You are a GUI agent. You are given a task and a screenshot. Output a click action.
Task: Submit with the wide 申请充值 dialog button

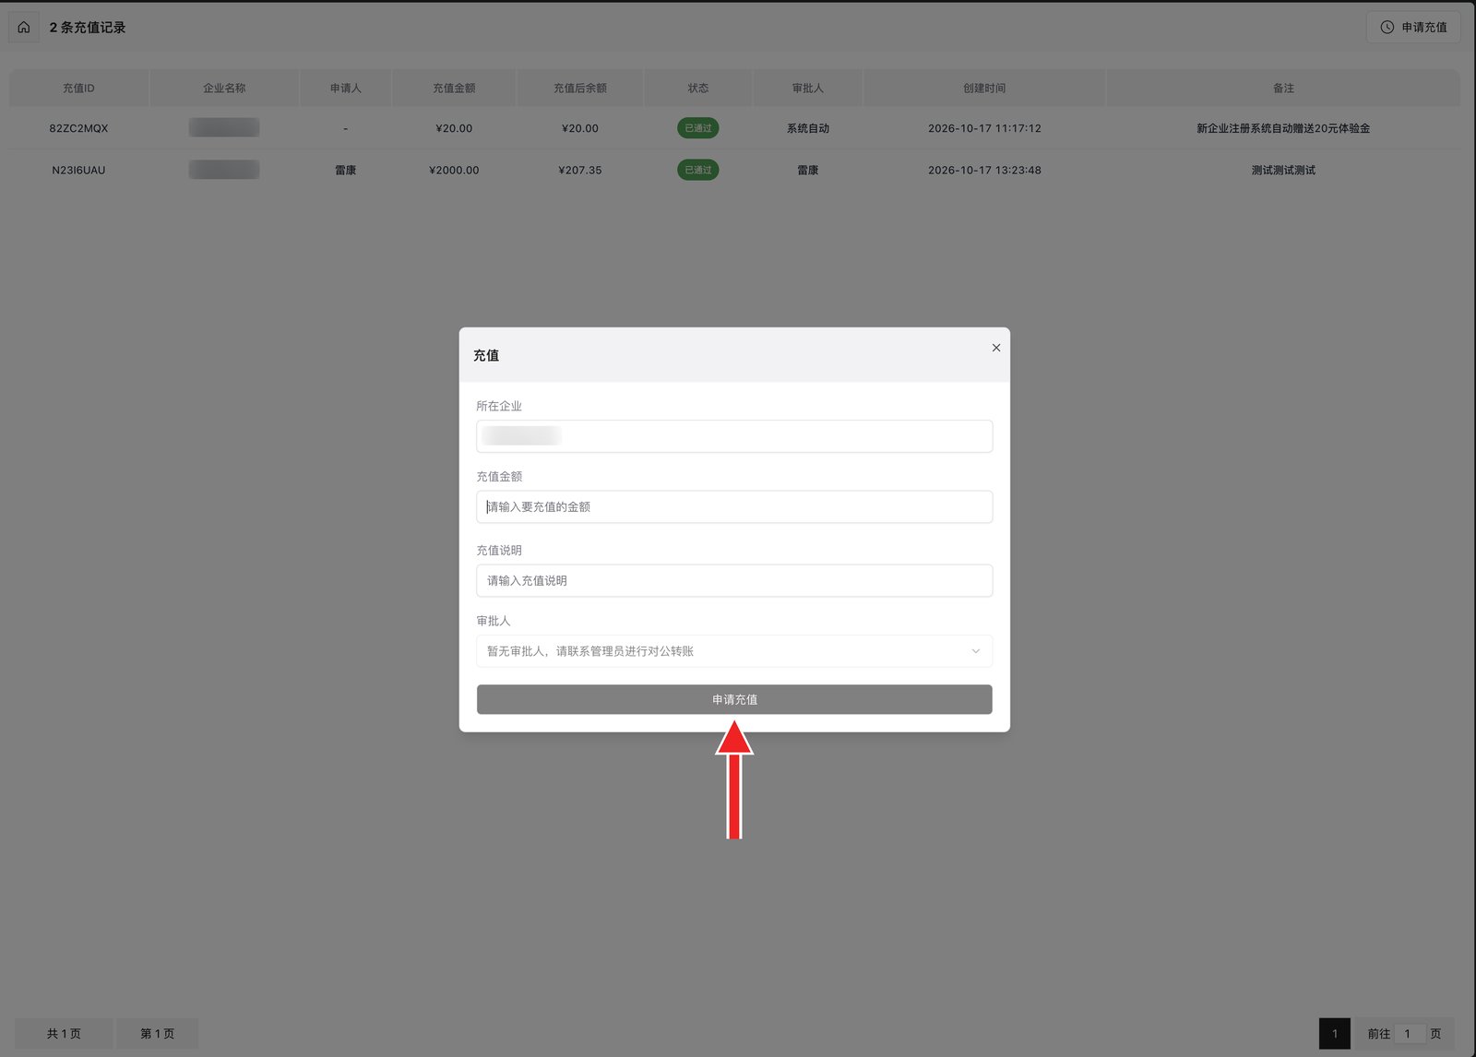coord(734,699)
